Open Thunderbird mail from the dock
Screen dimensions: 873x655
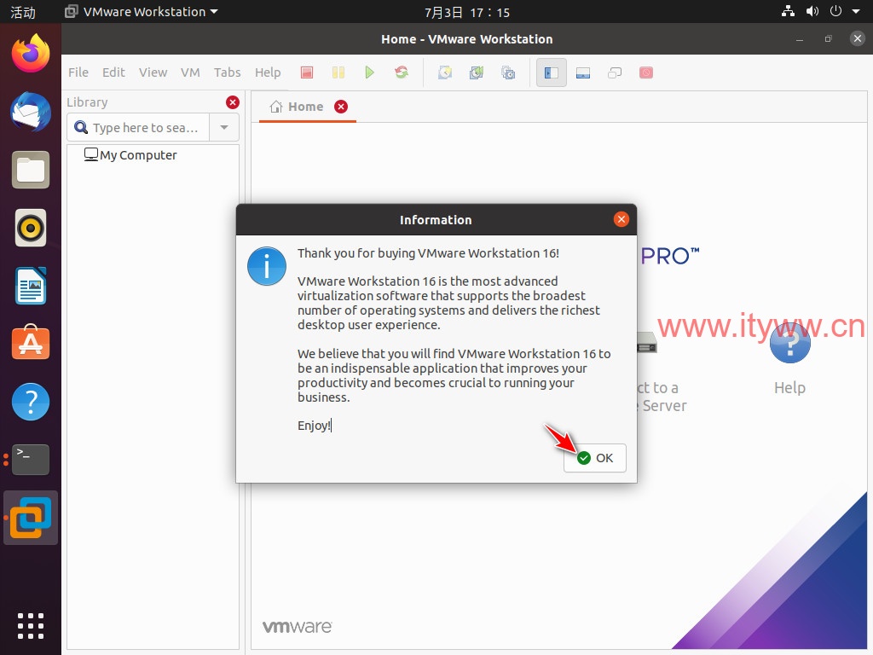[x=31, y=112]
